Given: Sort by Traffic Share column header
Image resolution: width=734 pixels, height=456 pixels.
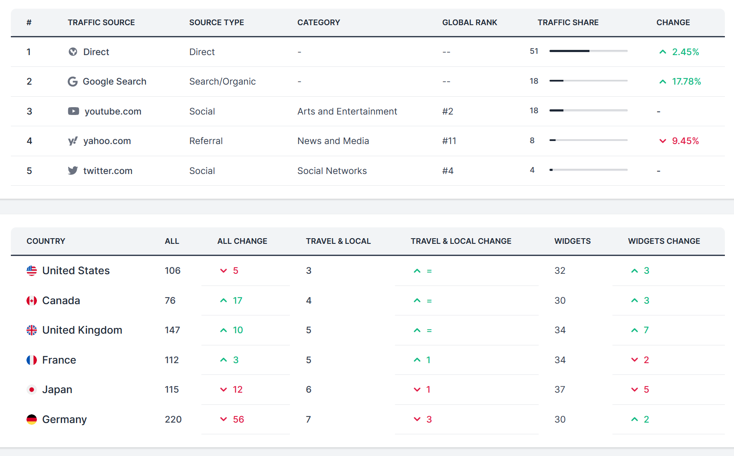Looking at the screenshot, I should [x=568, y=23].
